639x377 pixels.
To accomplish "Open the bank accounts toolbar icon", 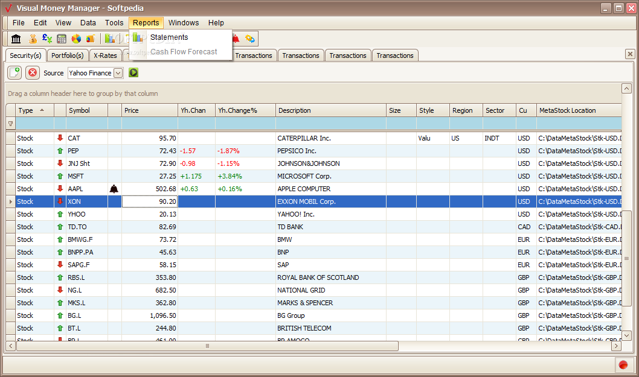I will 16,39.
